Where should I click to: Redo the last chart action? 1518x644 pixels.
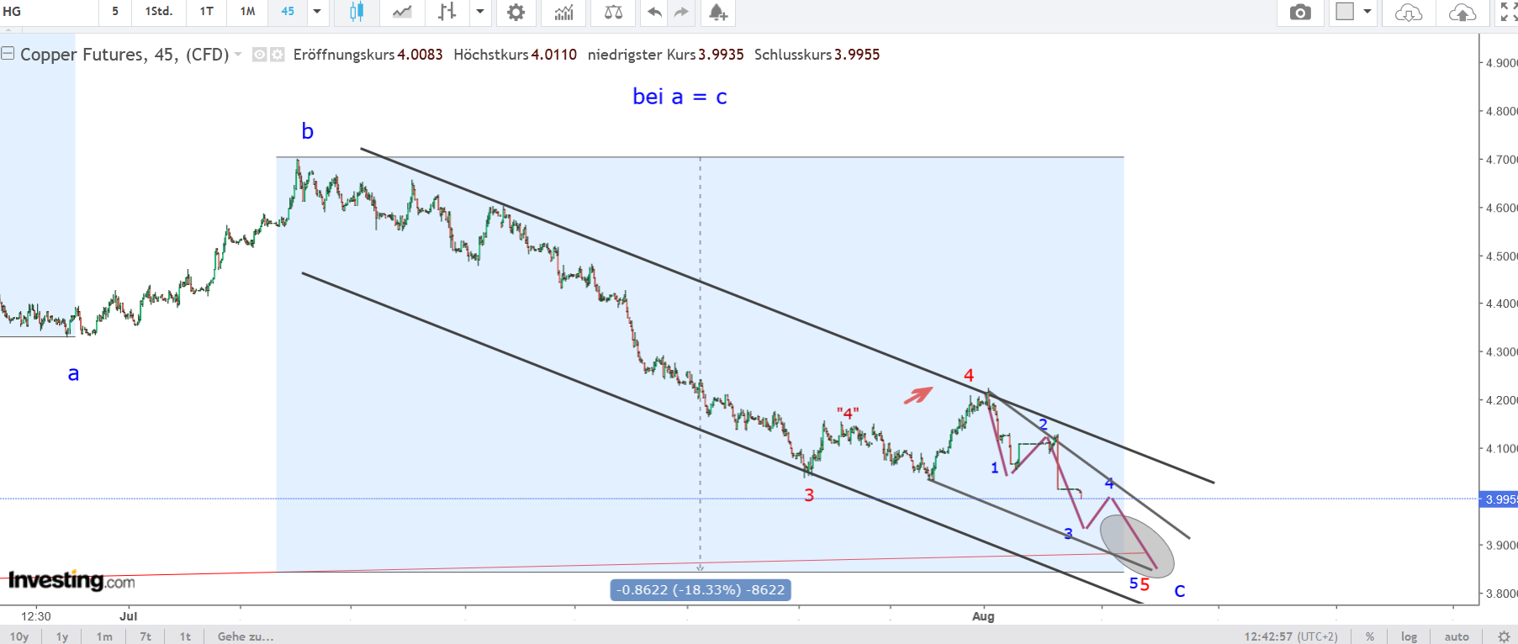pos(681,12)
